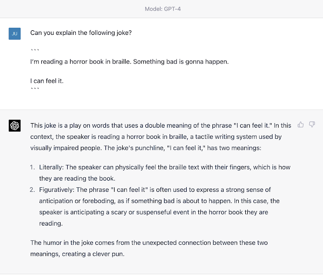Screen dimensions: 323x275
Task: Click the closing triple backticks below the joke
Action: click(x=35, y=90)
